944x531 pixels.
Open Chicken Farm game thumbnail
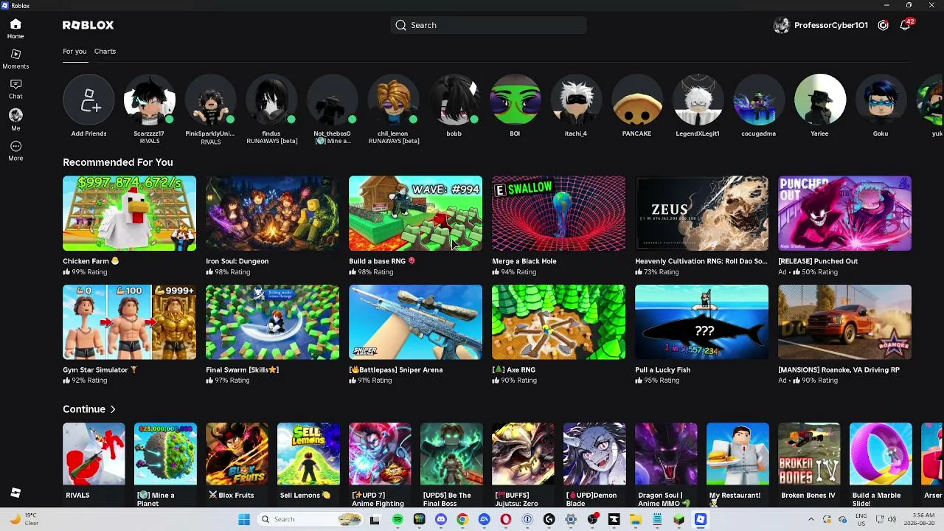(x=129, y=213)
